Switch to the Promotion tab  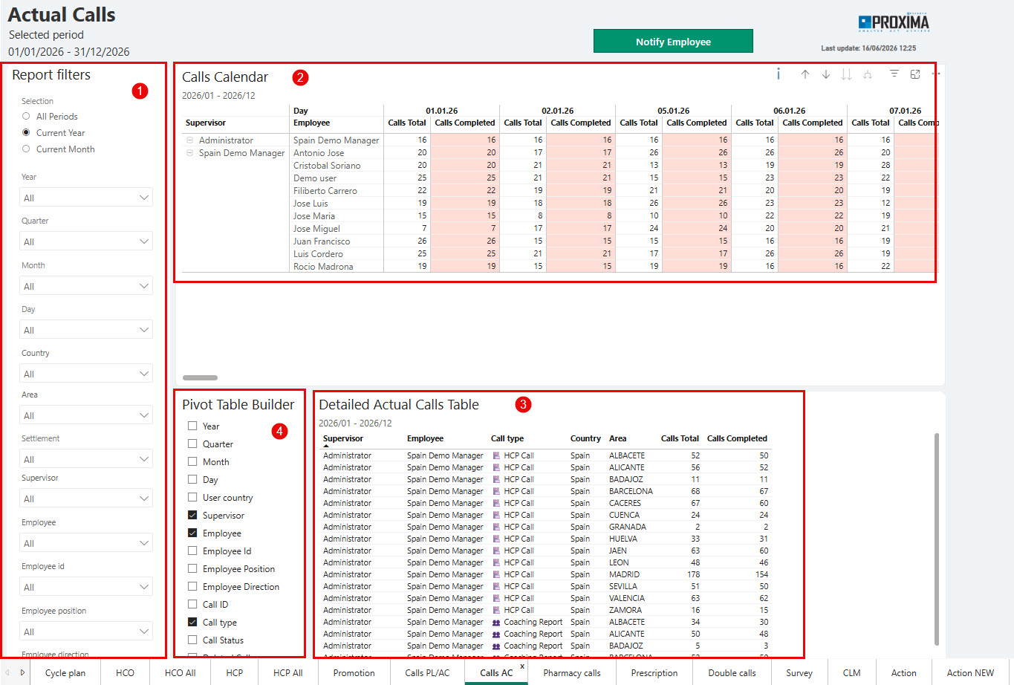354,673
